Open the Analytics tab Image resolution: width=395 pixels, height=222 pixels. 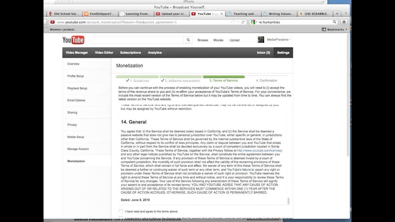tap(155, 53)
